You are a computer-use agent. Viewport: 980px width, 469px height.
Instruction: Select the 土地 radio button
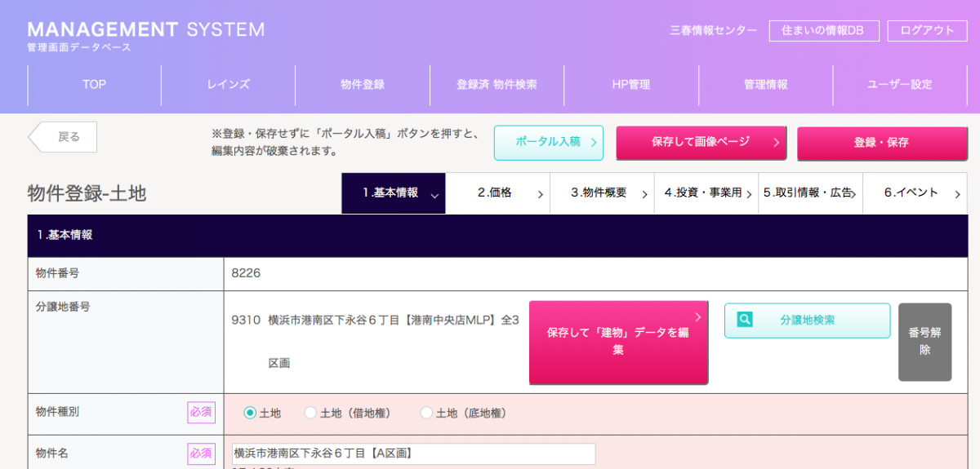point(250,414)
